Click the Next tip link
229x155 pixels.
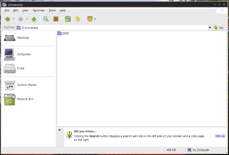(x=220, y=136)
